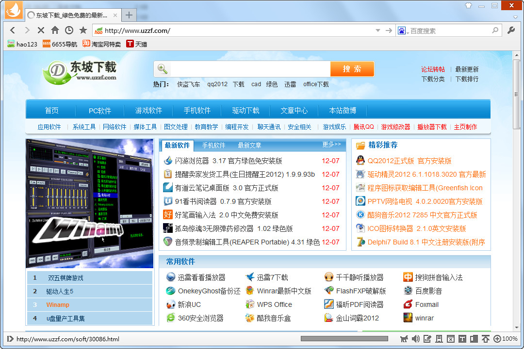Go forward with the forward arrow
Image resolution: width=524 pixels, height=349 pixels.
click(x=27, y=30)
